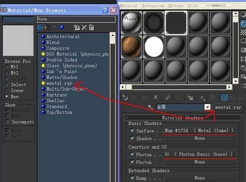
Task: Click Put to Library icon
Action: point(190,97)
